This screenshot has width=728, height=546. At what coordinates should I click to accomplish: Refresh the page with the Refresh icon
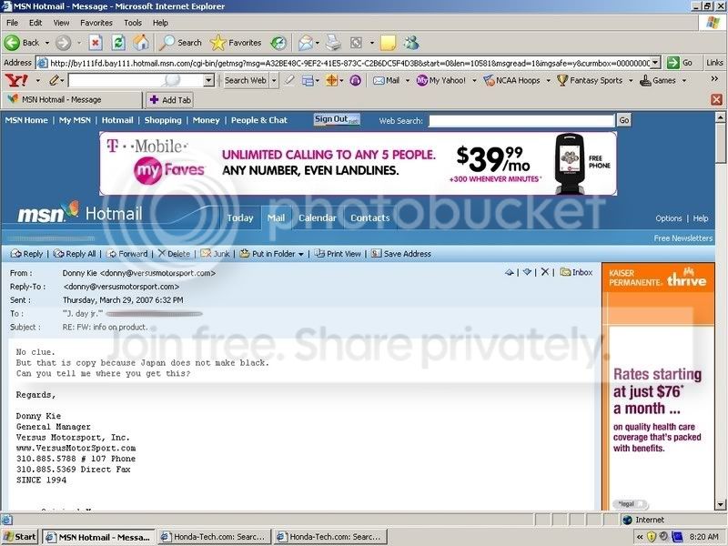pyautogui.click(x=118, y=43)
